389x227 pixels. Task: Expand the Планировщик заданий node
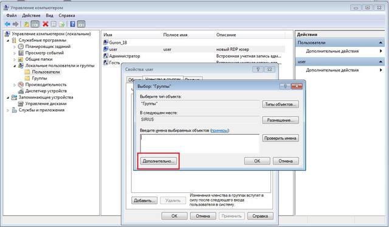pos(15,47)
